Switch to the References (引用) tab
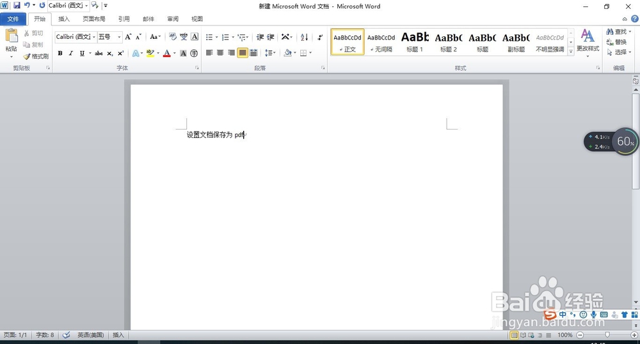 [x=124, y=19]
